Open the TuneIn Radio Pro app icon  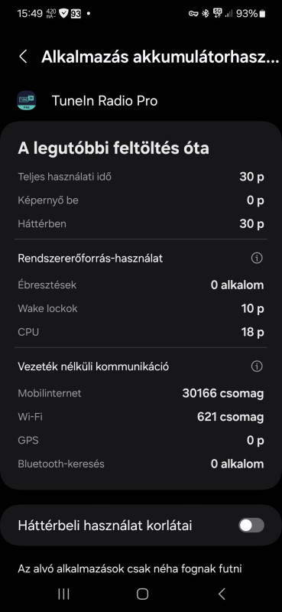[x=27, y=101]
